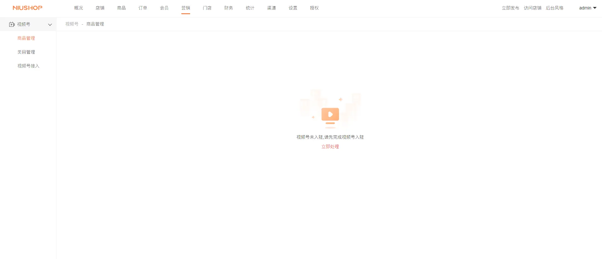Image resolution: width=602 pixels, height=259 pixels.
Task: Click the 立即处理 link
Action: (330, 147)
